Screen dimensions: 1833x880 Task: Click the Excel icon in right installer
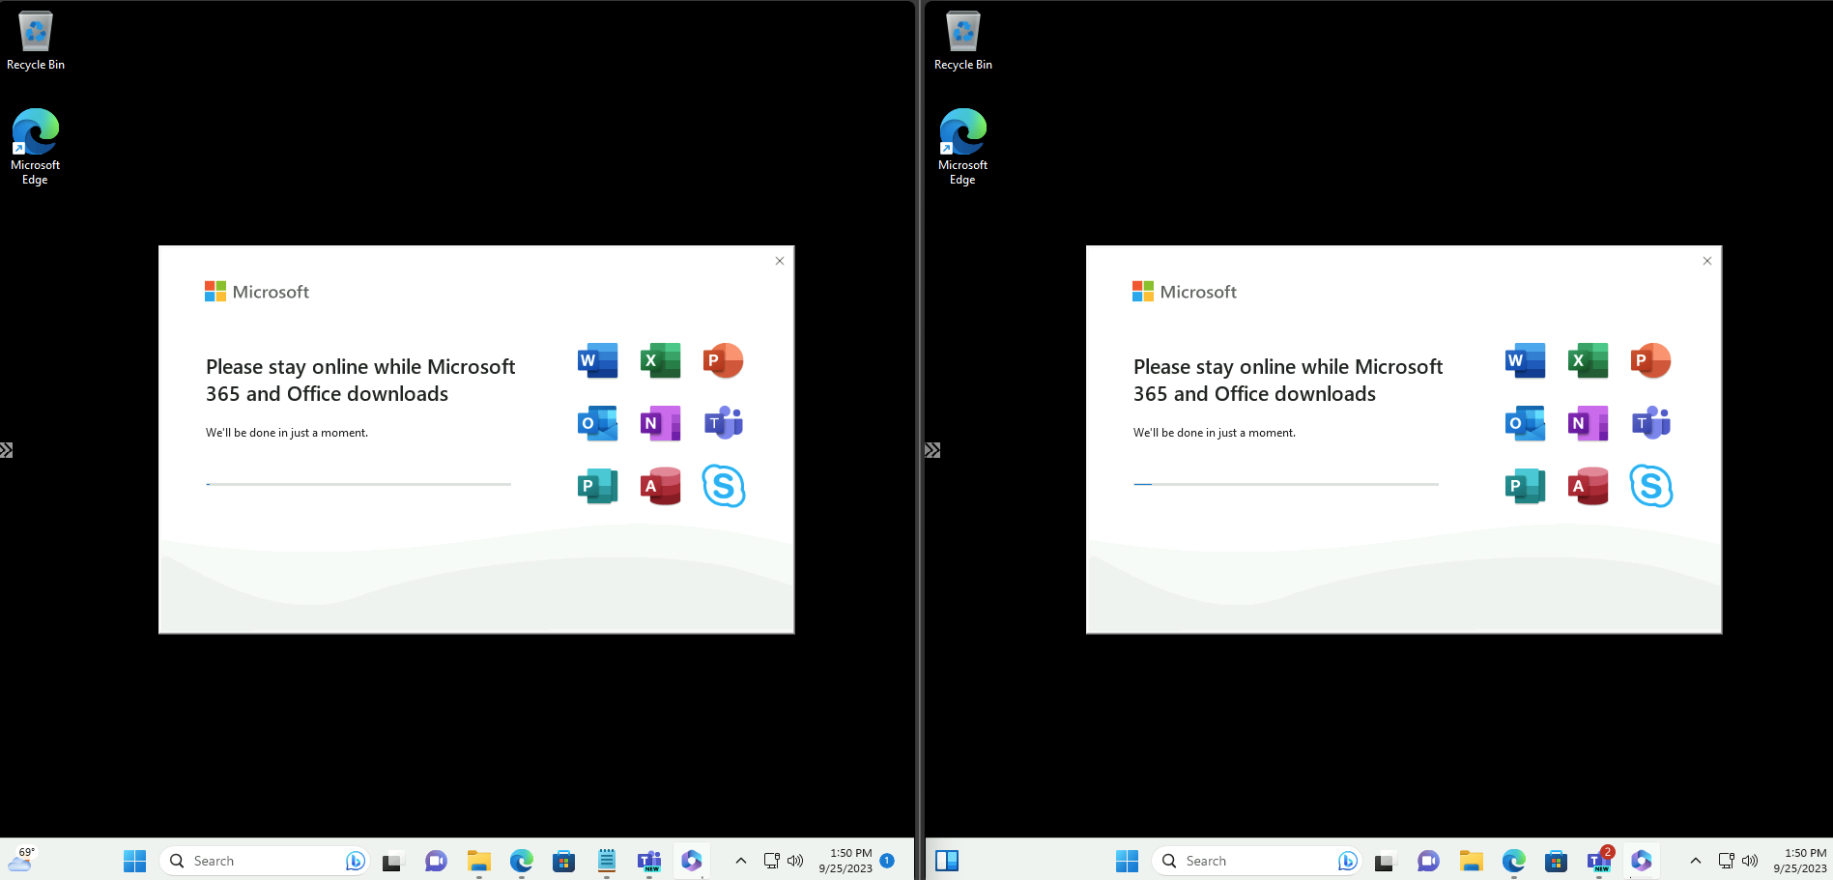pyautogui.click(x=1589, y=361)
